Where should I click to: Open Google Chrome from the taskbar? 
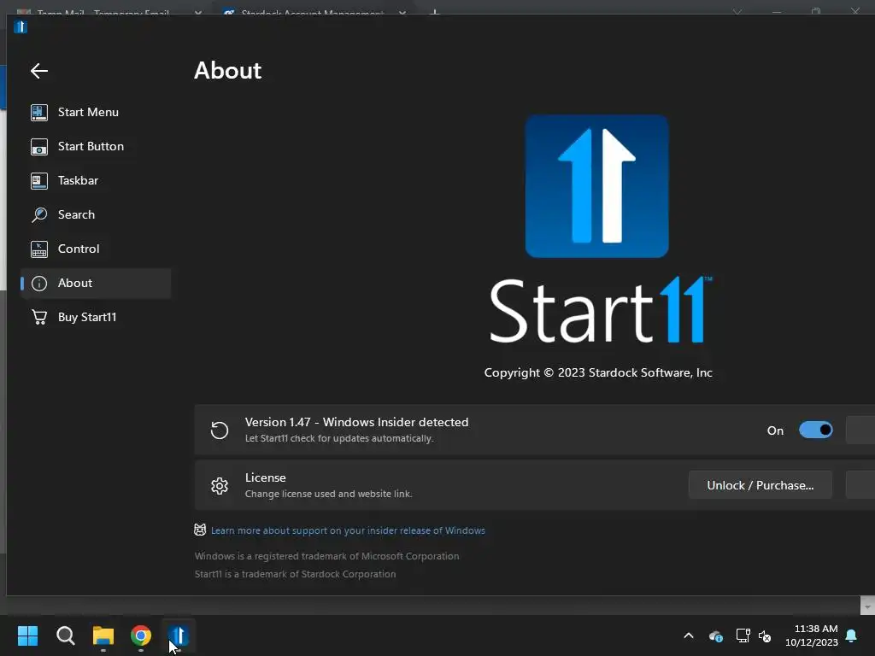[x=141, y=635]
